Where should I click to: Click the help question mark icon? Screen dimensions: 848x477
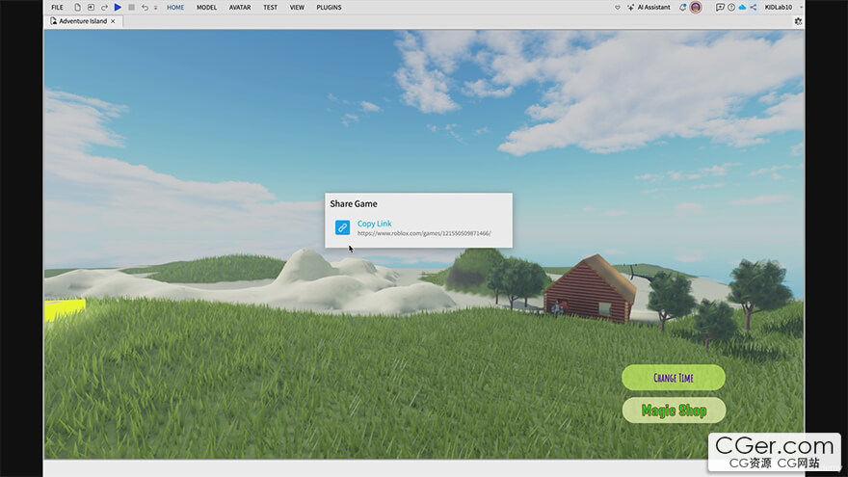click(x=731, y=7)
